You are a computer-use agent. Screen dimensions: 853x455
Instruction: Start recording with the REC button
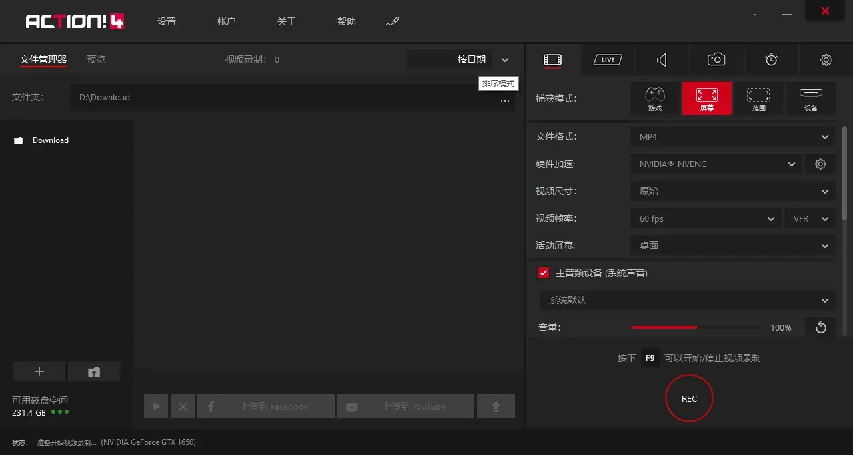click(x=689, y=398)
